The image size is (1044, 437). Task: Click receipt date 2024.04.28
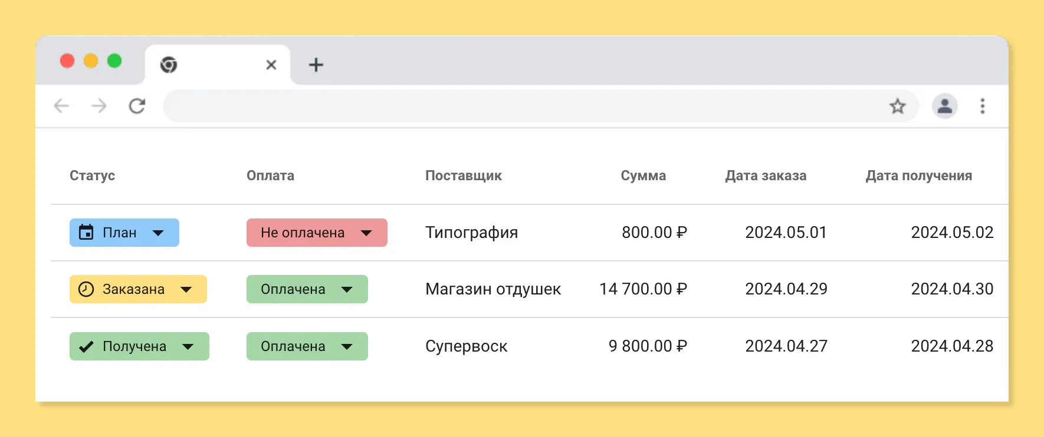[x=953, y=346]
